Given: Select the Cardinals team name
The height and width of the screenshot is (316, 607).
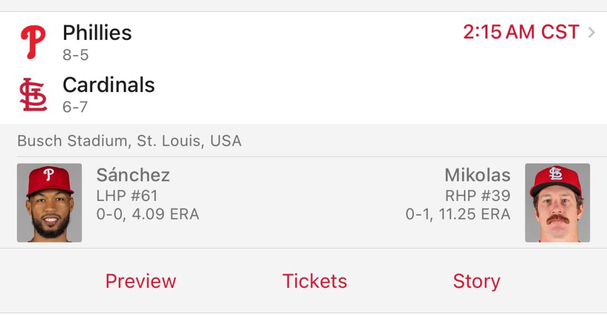Looking at the screenshot, I should 109,85.
